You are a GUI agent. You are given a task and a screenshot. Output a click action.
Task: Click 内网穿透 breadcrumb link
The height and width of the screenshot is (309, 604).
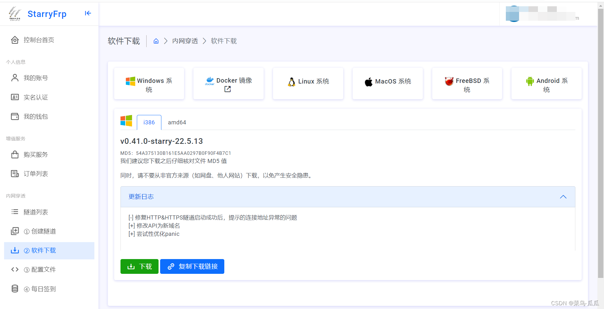[x=185, y=41]
